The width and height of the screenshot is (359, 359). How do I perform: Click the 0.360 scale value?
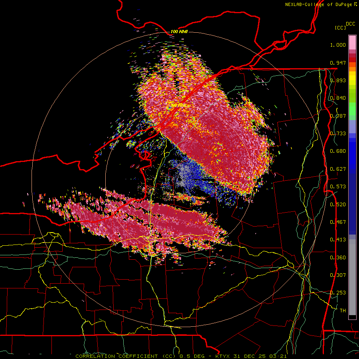(x=338, y=258)
